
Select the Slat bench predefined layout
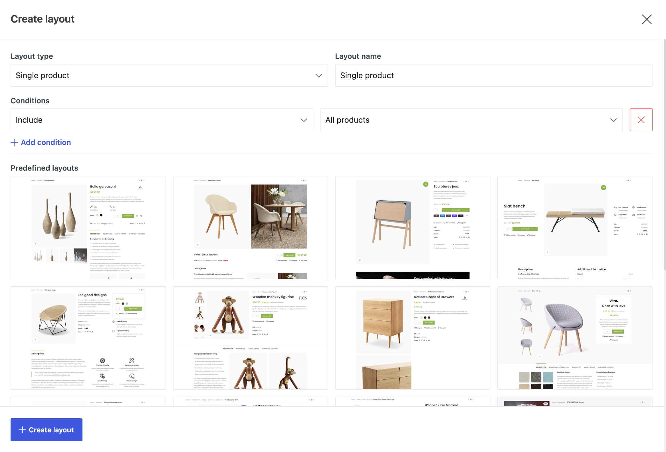pos(575,228)
